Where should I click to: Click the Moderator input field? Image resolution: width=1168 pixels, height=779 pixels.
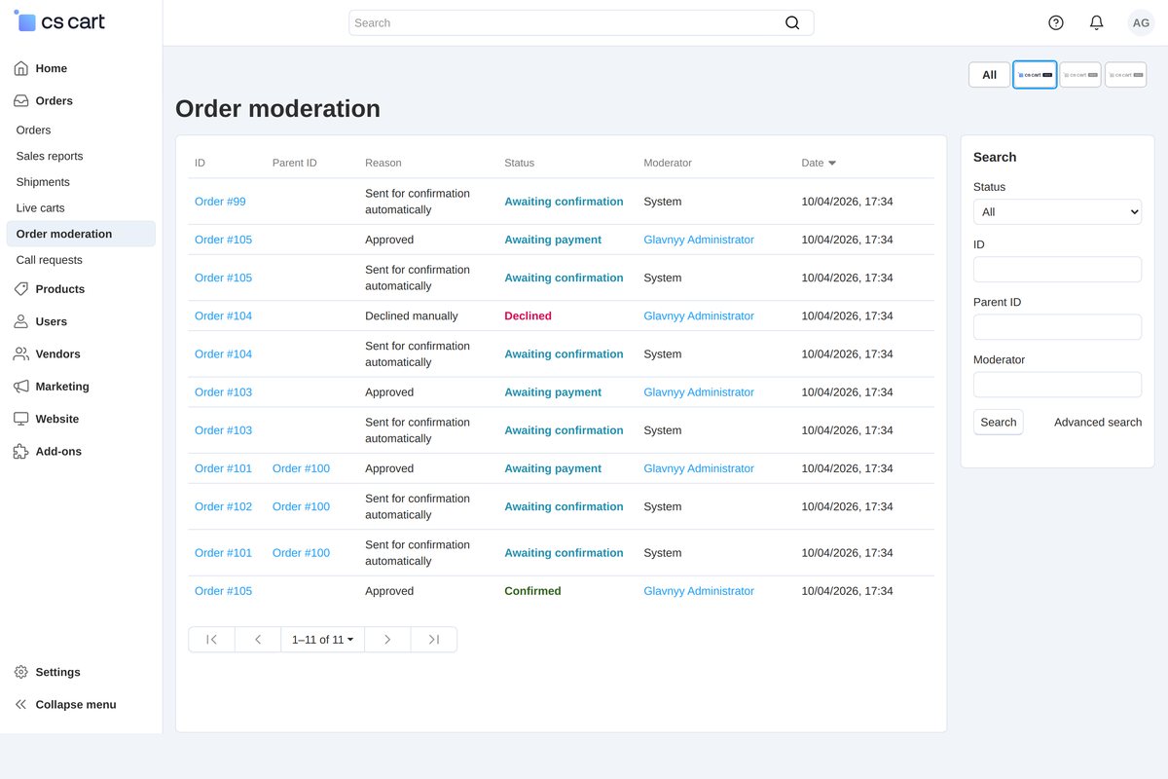pos(1057,385)
